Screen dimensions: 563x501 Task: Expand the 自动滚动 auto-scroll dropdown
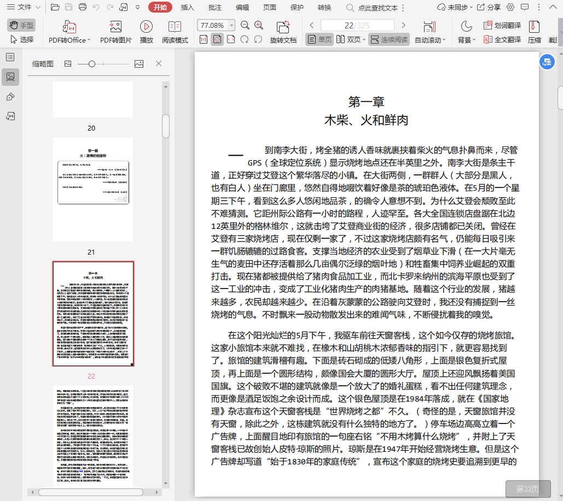pos(430,40)
